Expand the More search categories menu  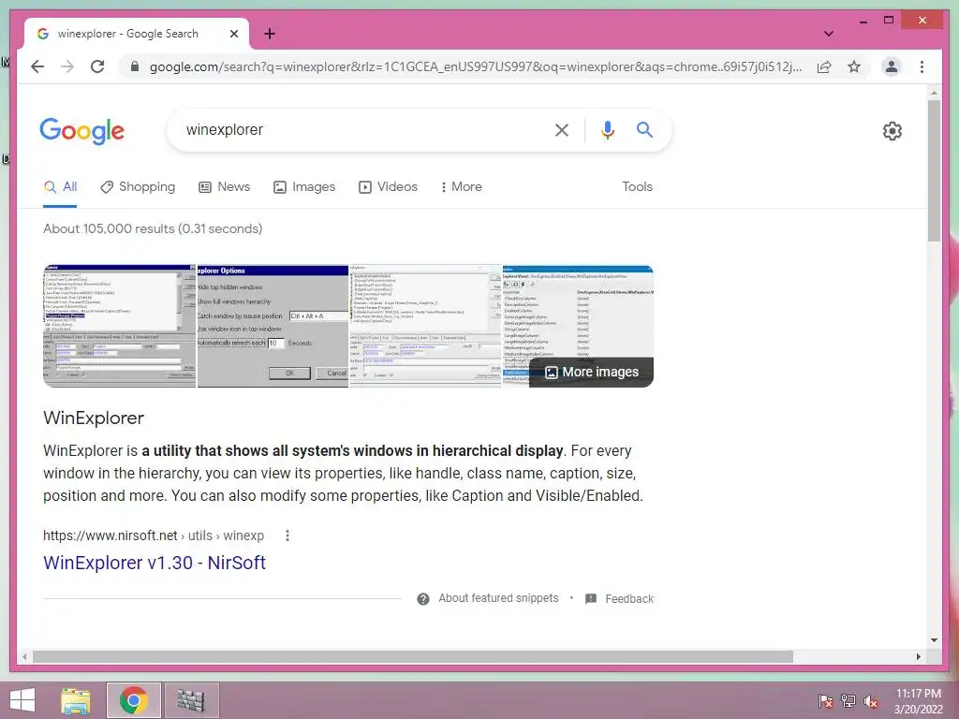[461, 187]
